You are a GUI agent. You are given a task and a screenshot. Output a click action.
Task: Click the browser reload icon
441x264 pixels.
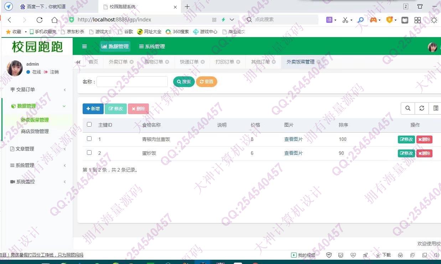tap(40, 20)
